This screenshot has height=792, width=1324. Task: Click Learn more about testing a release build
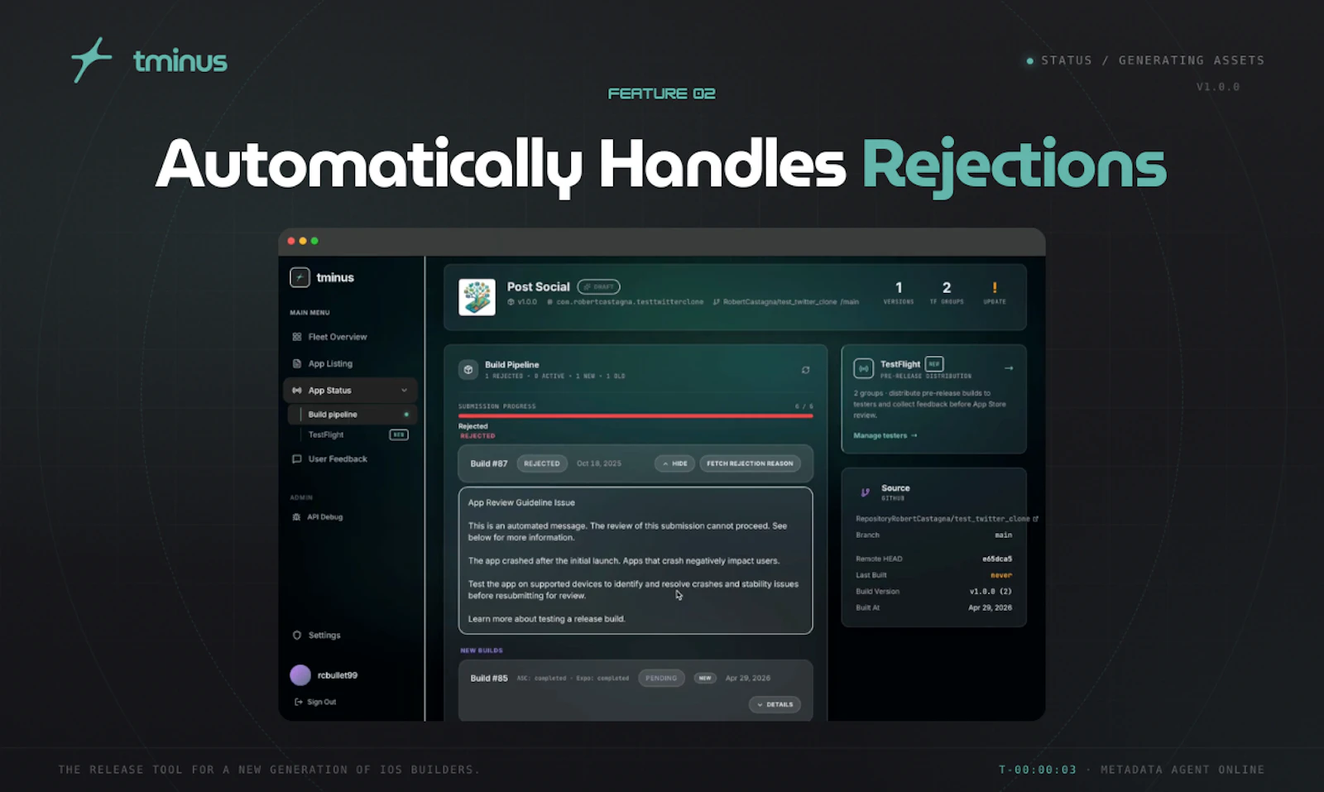point(546,619)
